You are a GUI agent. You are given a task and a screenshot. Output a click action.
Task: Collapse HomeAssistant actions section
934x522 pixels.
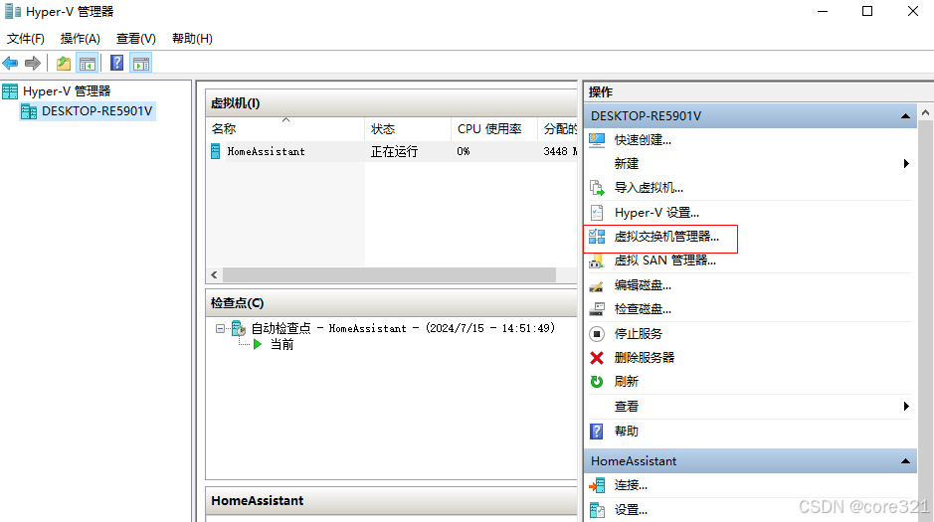905,461
